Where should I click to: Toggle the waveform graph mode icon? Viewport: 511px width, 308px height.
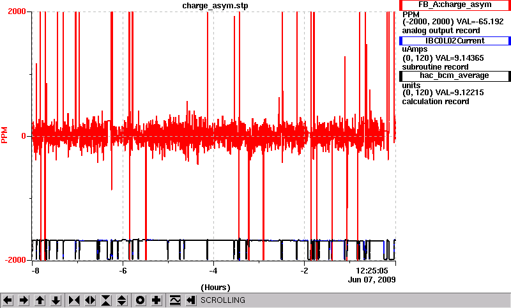pyautogui.click(x=175, y=300)
